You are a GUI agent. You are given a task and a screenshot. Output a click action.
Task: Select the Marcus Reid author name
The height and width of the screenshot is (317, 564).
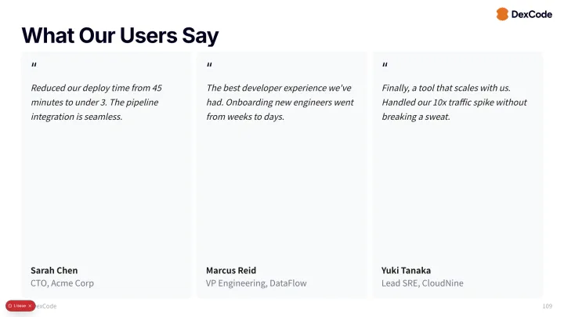click(231, 270)
